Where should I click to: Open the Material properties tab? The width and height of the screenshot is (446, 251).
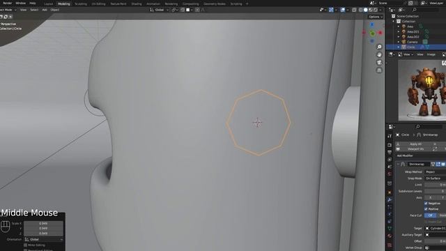[390, 236]
